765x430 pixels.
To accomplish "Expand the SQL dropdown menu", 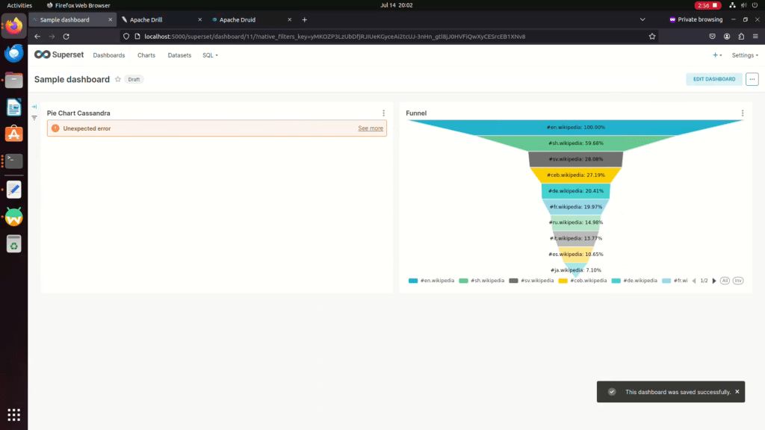I will tap(210, 55).
